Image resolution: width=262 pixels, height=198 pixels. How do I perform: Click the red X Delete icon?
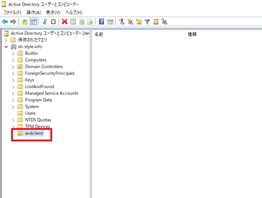pyautogui.click(x=64, y=22)
